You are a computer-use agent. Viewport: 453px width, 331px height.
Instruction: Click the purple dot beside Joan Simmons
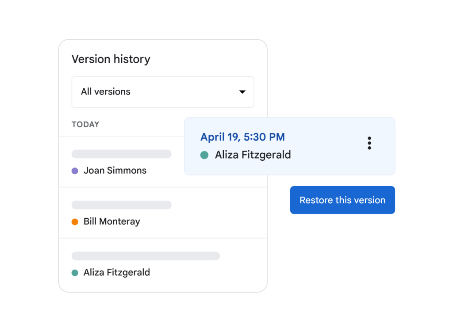(75, 171)
